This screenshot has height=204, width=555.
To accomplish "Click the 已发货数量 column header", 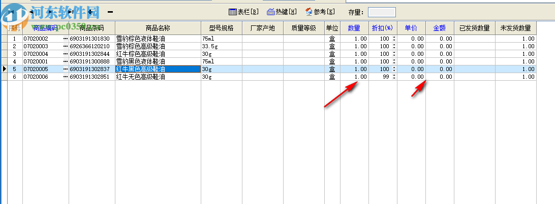I will click(x=475, y=28).
